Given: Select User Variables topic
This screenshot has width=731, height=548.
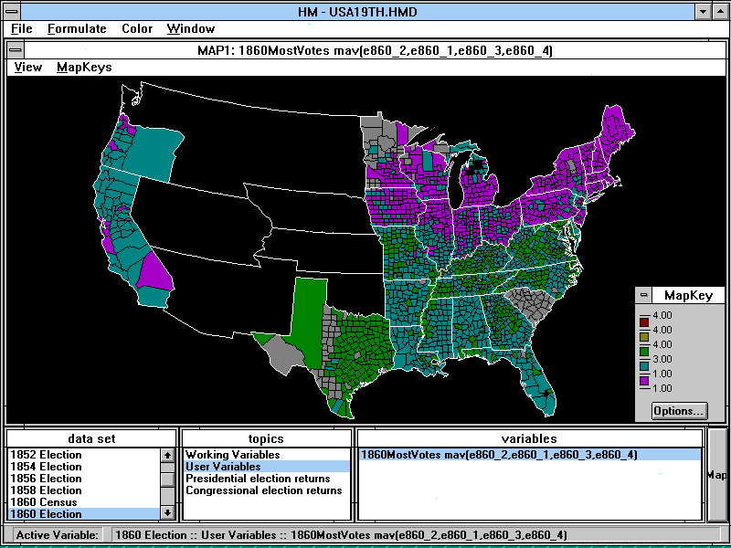Looking at the screenshot, I should coord(267,467).
